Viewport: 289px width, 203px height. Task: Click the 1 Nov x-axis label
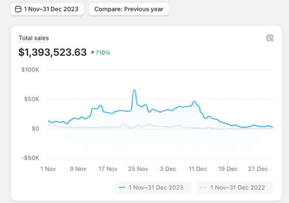[48, 169]
